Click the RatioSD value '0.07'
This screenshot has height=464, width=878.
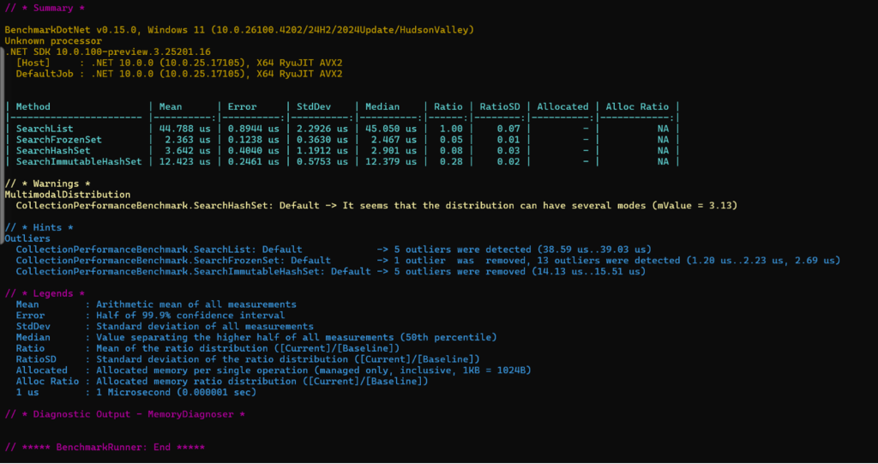point(508,129)
